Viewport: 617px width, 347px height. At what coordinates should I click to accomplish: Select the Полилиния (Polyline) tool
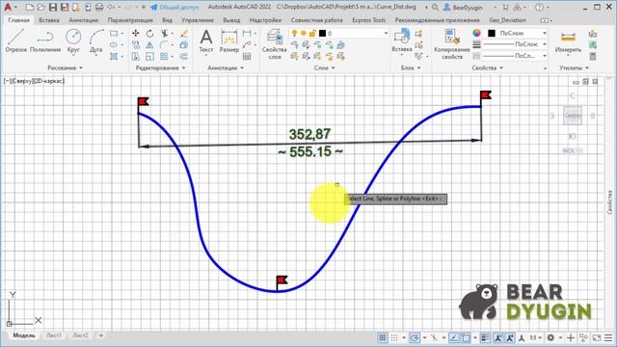click(45, 40)
